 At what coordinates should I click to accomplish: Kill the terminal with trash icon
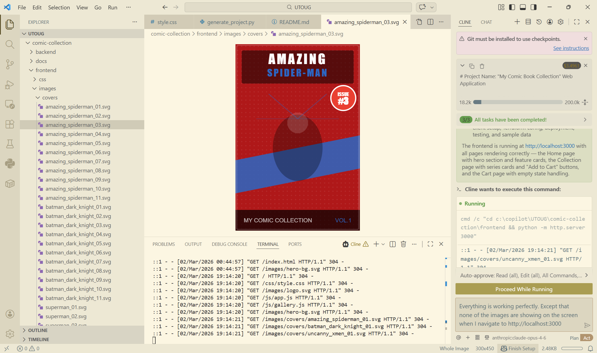tap(403, 244)
